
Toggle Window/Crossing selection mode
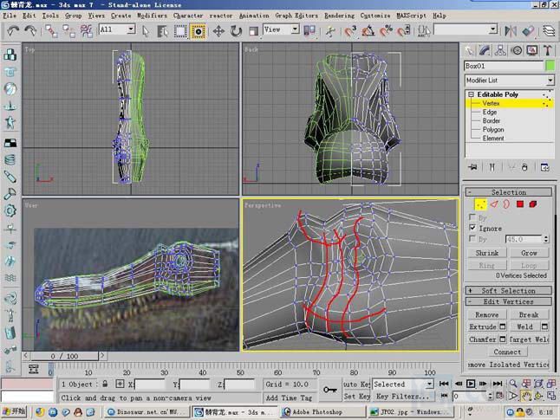point(198,31)
